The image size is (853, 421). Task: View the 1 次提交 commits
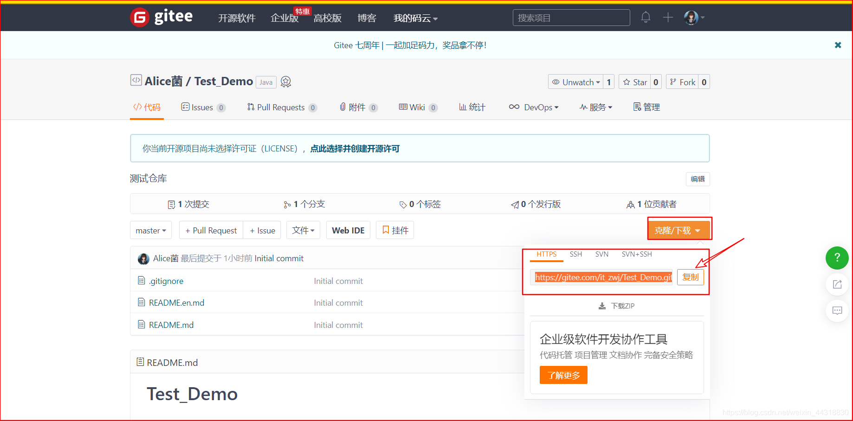(x=188, y=204)
